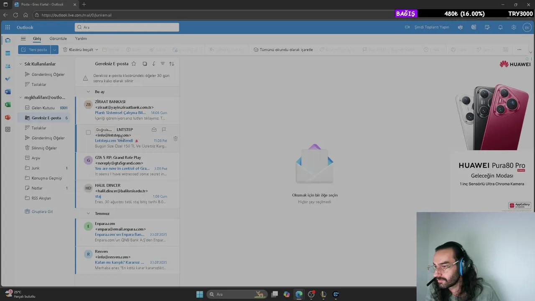Open Outlook settings gear
The image size is (535, 301).
[514, 27]
